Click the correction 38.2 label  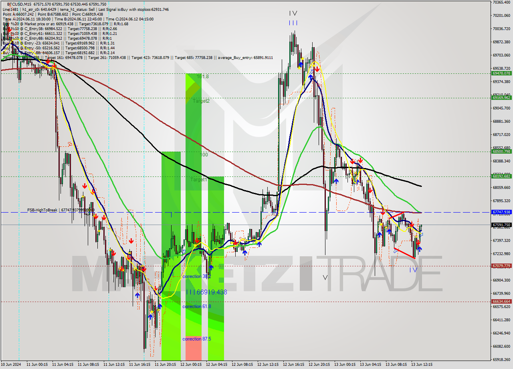pos(196,277)
